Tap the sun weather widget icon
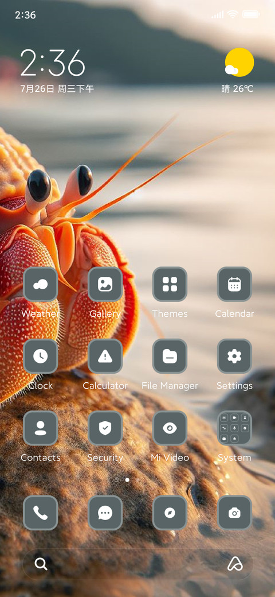 click(239, 63)
